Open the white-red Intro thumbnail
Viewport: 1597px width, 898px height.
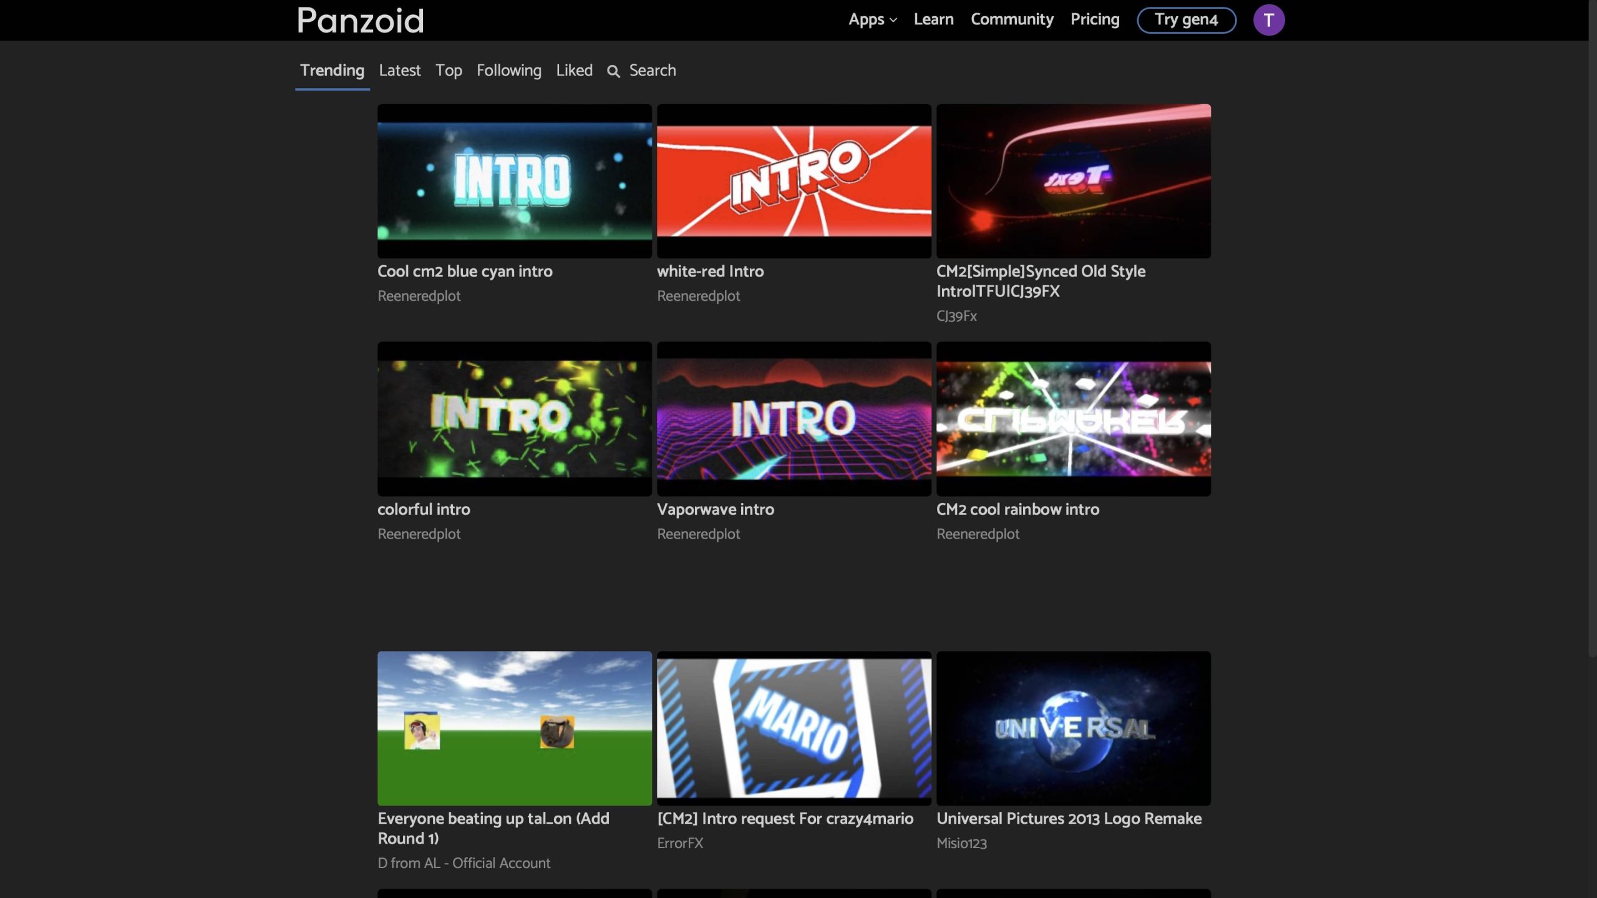point(794,181)
